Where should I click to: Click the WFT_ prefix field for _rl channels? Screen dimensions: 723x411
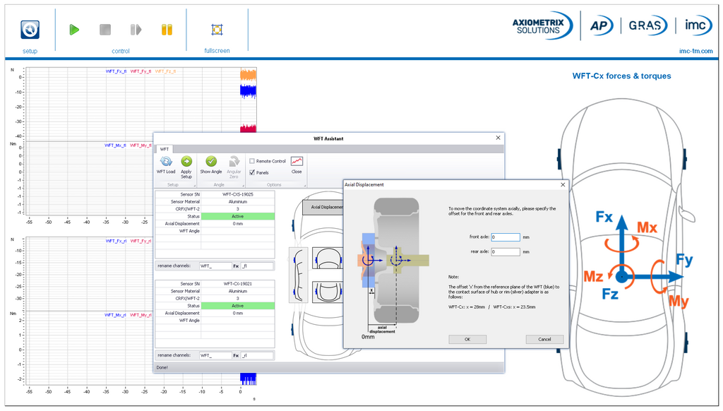coord(215,356)
